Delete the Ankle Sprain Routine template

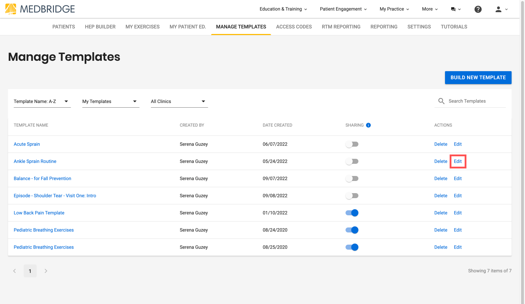coord(441,161)
